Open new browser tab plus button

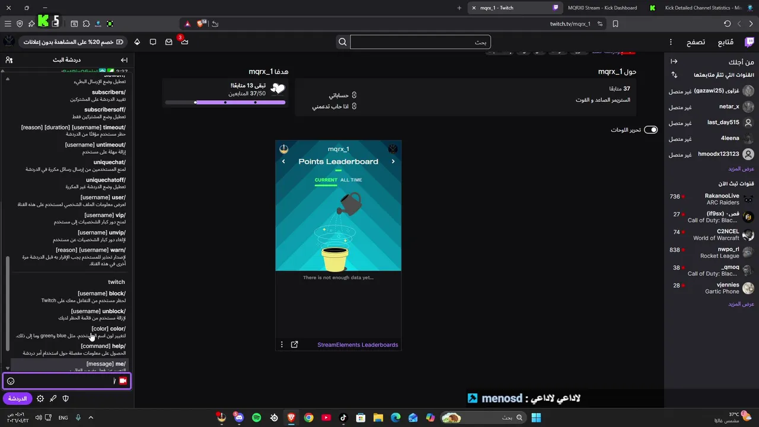(459, 8)
